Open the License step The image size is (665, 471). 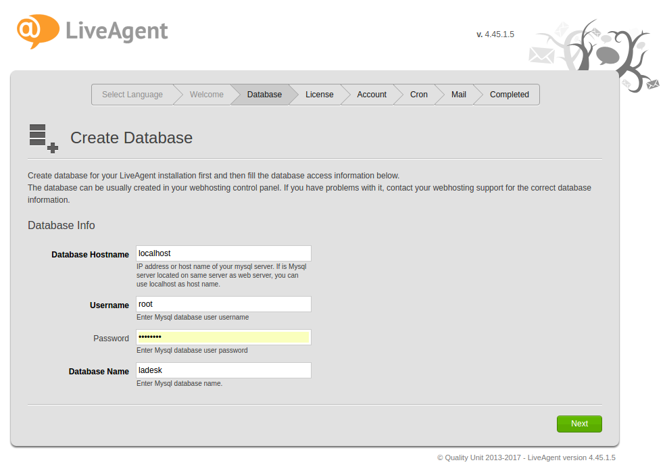pyautogui.click(x=319, y=95)
